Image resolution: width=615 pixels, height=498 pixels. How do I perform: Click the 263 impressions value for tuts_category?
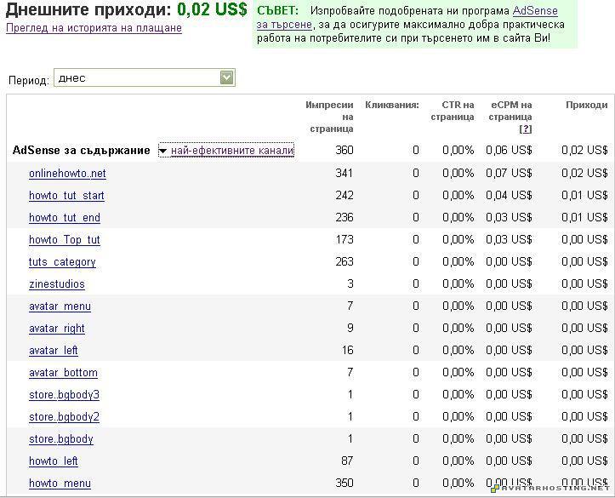coord(345,261)
